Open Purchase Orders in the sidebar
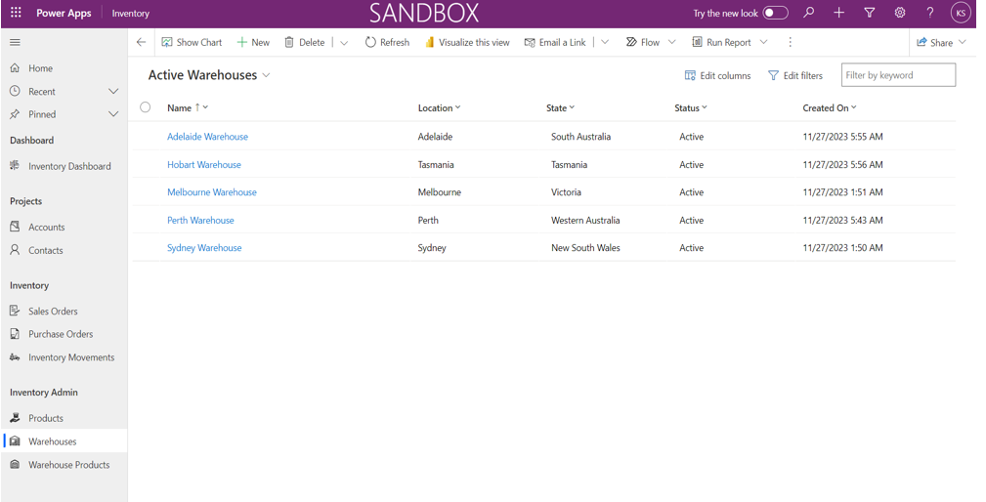The width and height of the screenshot is (986, 502). (61, 334)
